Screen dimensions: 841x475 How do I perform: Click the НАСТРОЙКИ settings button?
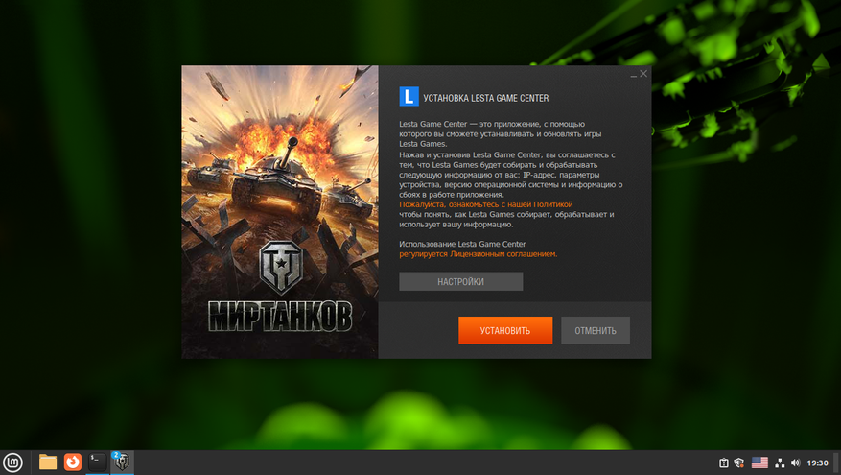460,281
